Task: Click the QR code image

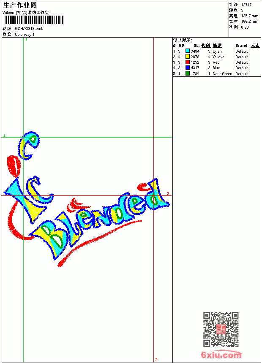Action: pyautogui.click(x=221, y=329)
